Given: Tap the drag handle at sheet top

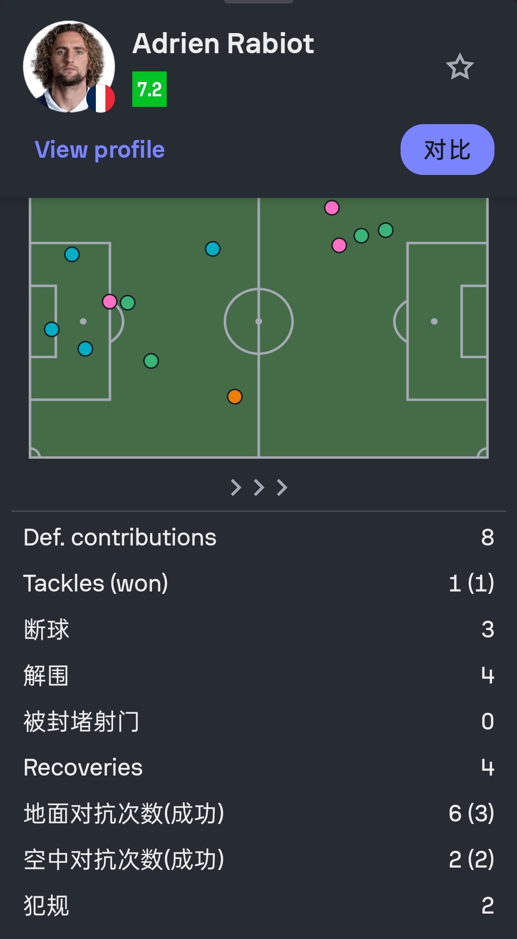Looking at the screenshot, I should pos(259,1).
